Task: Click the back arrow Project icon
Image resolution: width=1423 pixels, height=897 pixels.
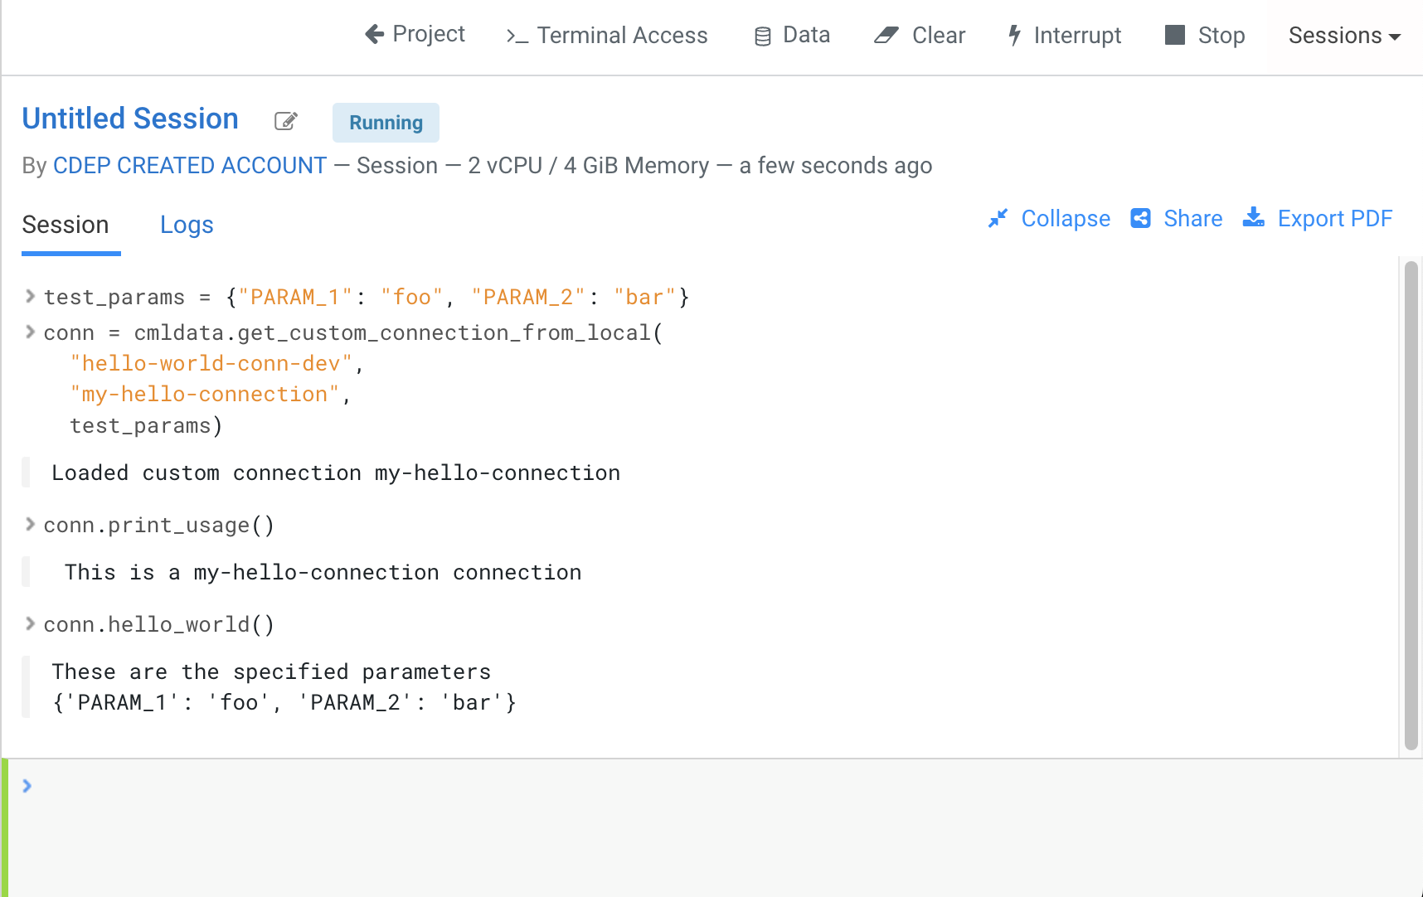Action: (376, 34)
